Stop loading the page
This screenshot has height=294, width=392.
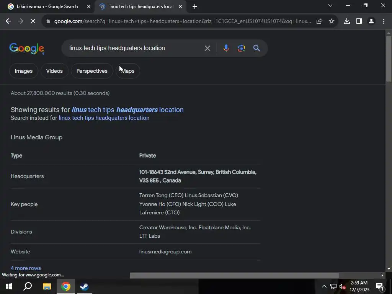tap(33, 21)
